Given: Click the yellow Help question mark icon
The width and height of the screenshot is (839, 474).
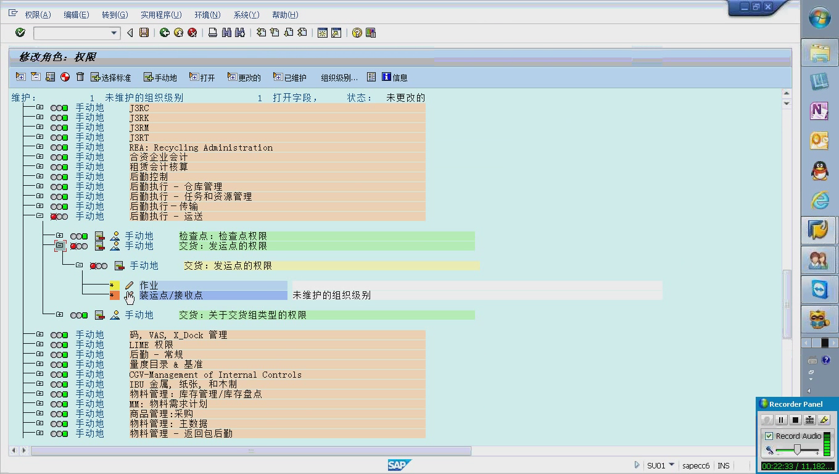Looking at the screenshot, I should coord(357,33).
